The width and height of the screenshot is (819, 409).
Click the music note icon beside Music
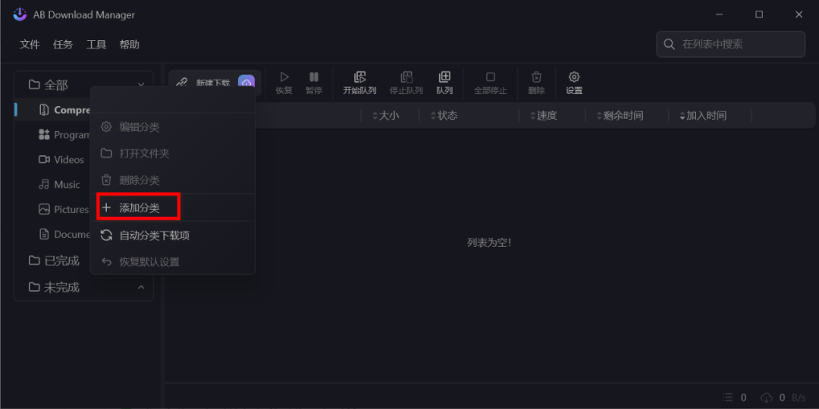(44, 185)
